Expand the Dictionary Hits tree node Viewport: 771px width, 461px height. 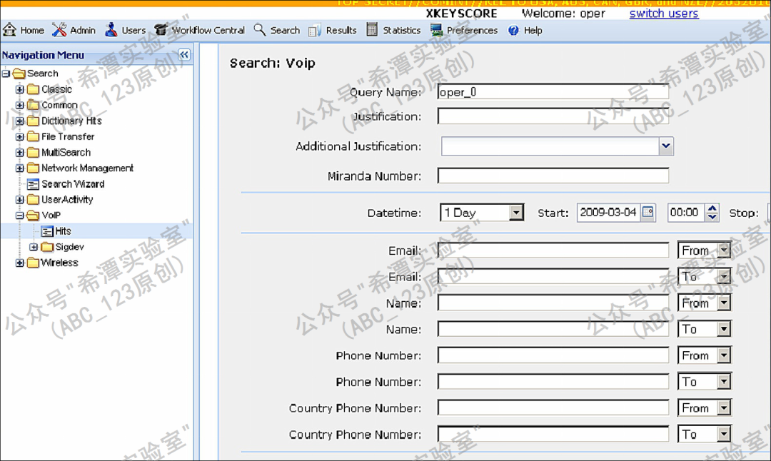point(20,121)
